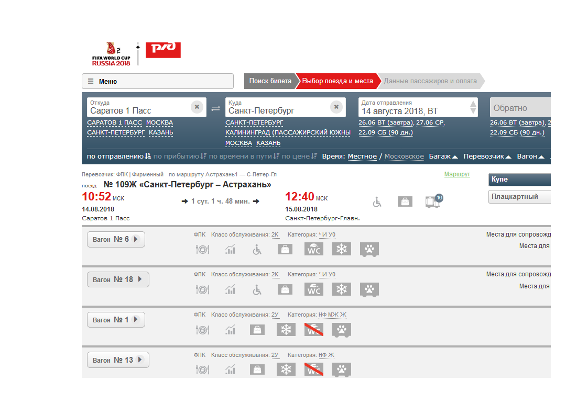Sort trains по времени в пути
The width and height of the screenshot is (588, 415).
(x=244, y=156)
